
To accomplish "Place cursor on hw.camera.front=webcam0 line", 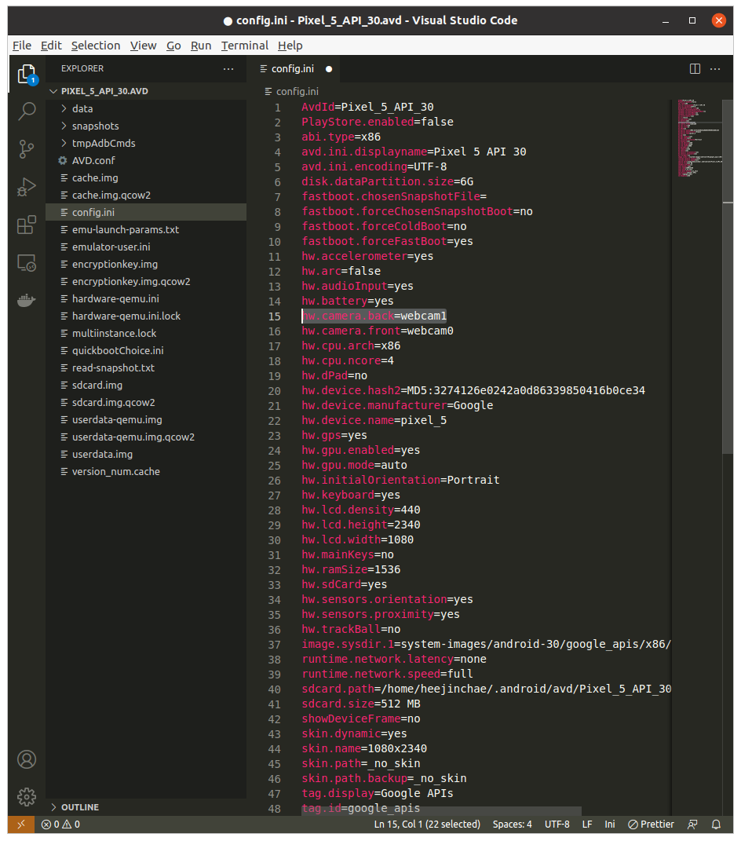I will pyautogui.click(x=378, y=331).
